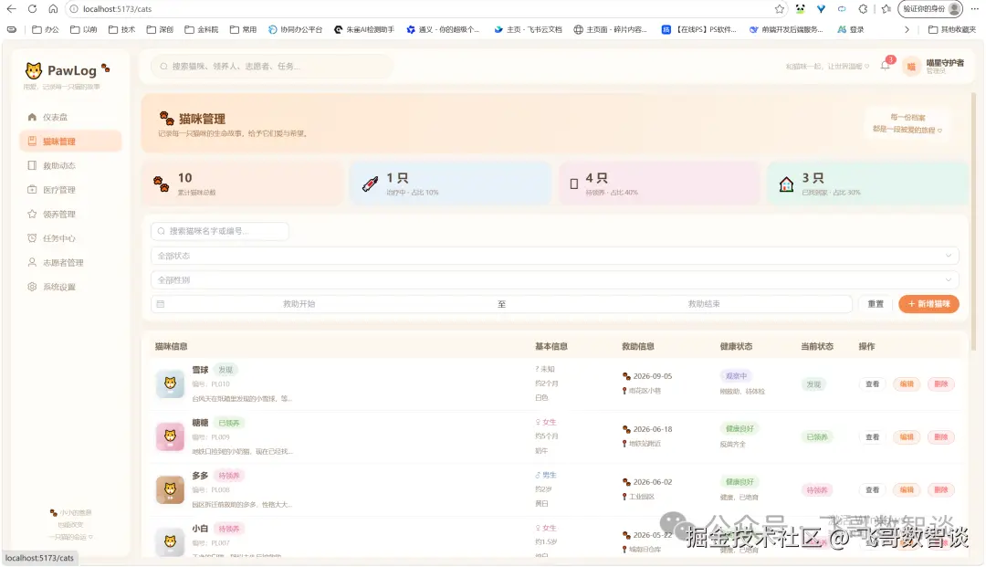This screenshot has height=567, width=986.
Task: Reload the page with the refresh icon
Action: 32,9
